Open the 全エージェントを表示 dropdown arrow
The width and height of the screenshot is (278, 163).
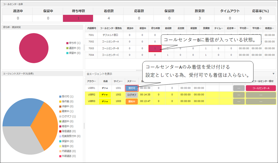pyautogui.click(x=273, y=74)
